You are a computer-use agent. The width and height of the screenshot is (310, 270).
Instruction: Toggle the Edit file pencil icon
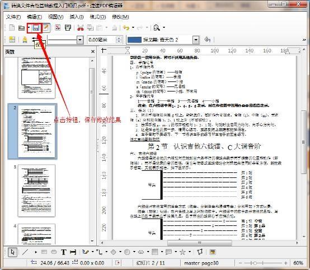(x=46, y=28)
